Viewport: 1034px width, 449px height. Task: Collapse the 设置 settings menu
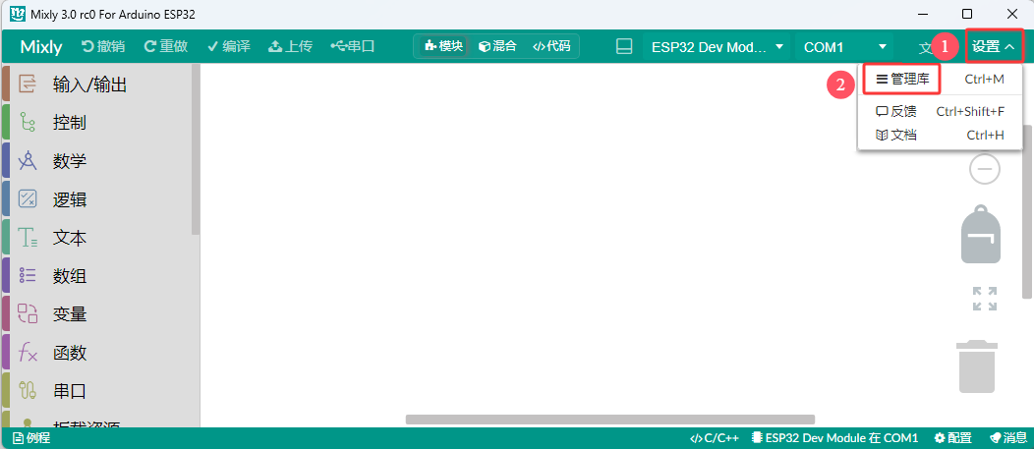(994, 47)
